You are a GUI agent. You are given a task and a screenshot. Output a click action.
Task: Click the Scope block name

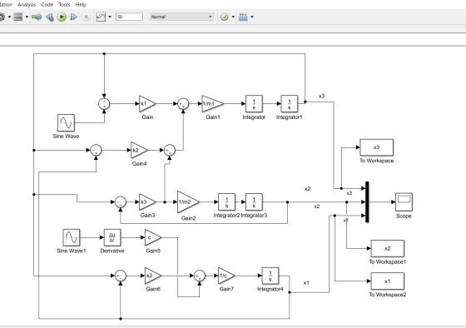coord(404,216)
